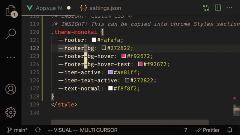240x135 pixels.
Task: Click the --text-normal property name
Action: click(x=79, y=88)
